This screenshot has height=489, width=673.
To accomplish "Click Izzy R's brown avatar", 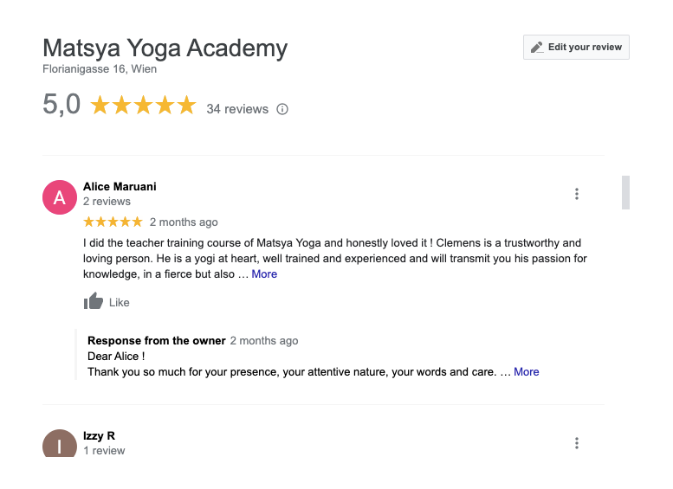I will (x=60, y=443).
